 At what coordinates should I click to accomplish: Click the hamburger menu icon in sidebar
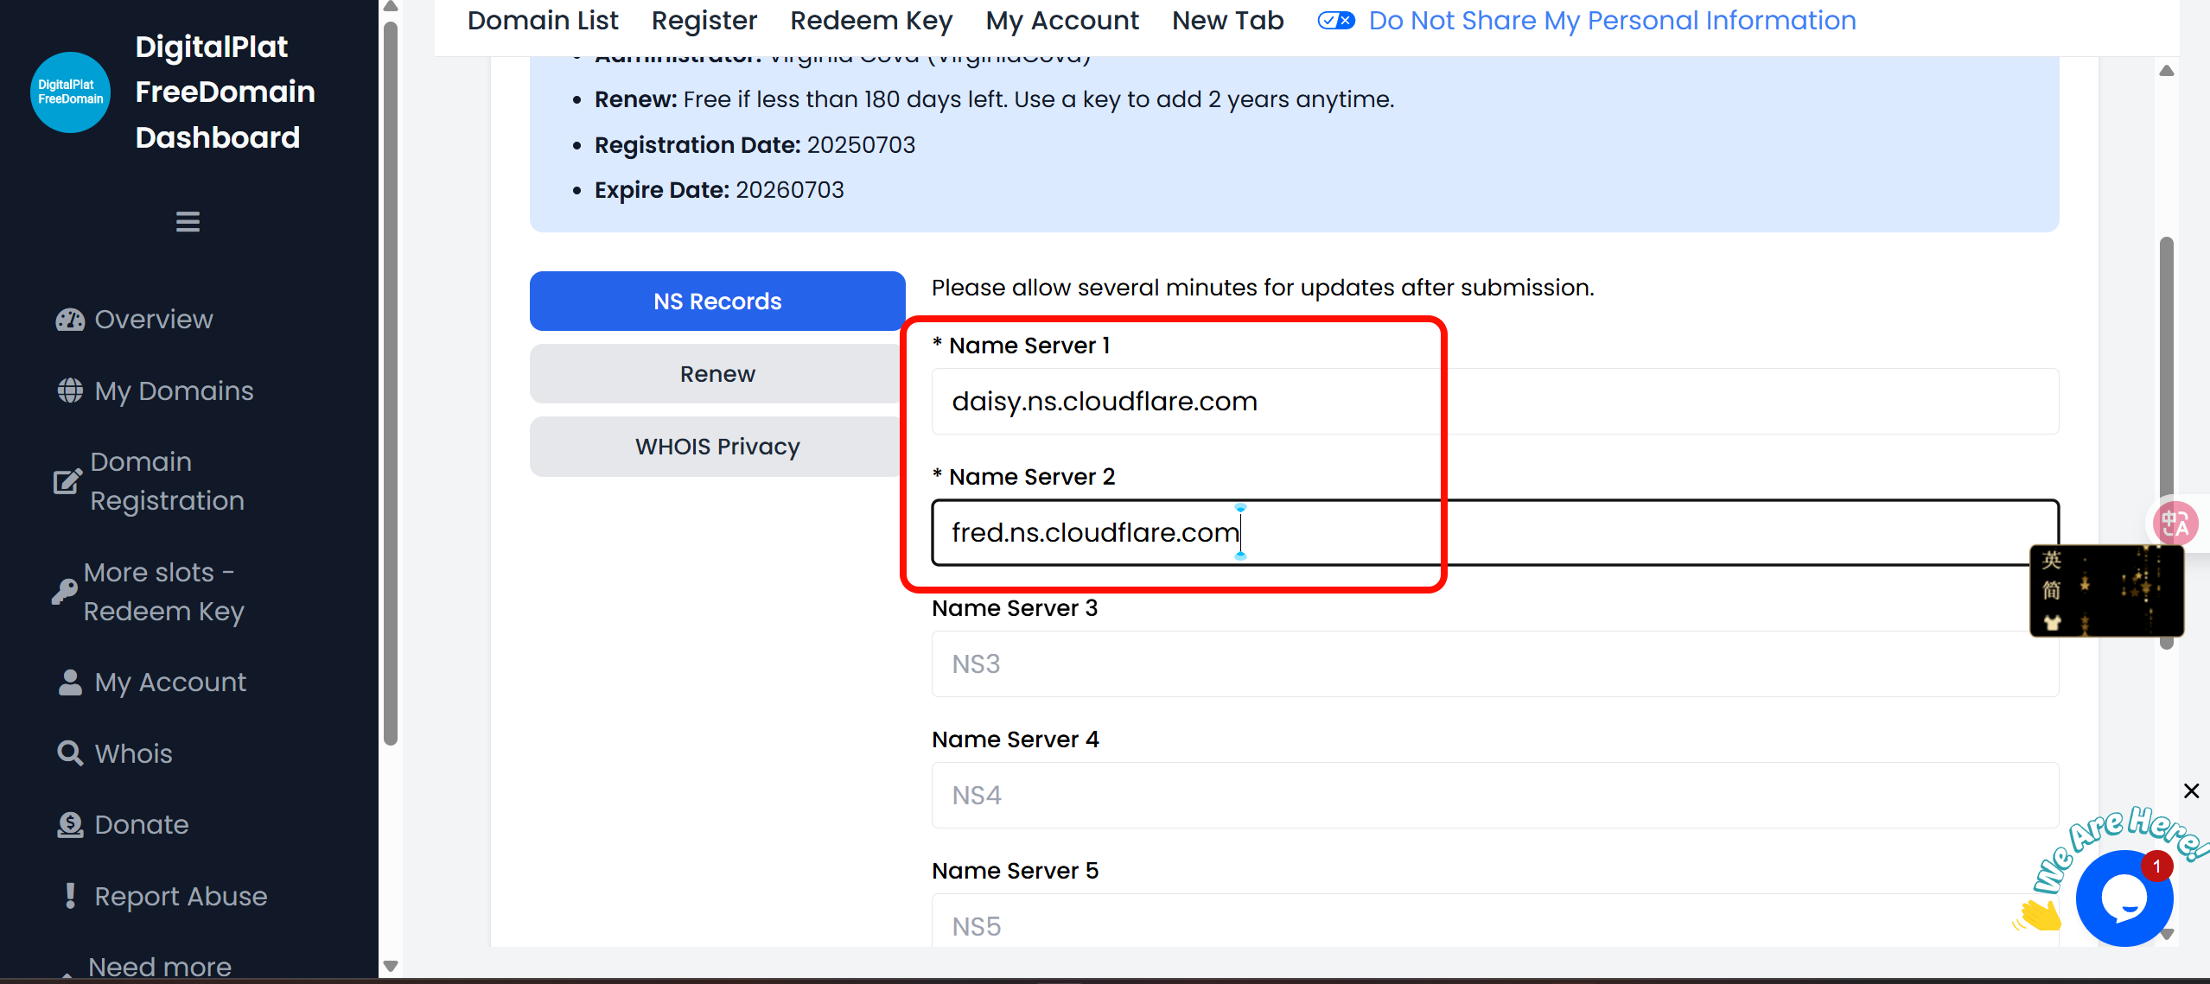pyautogui.click(x=188, y=222)
